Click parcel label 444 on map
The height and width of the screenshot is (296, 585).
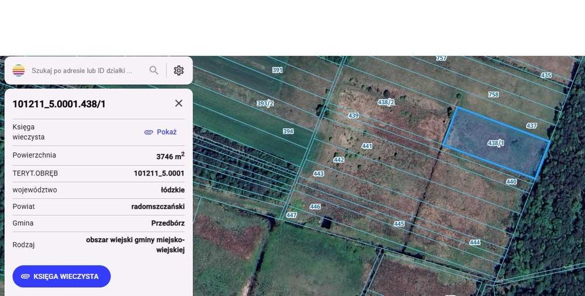474,242
